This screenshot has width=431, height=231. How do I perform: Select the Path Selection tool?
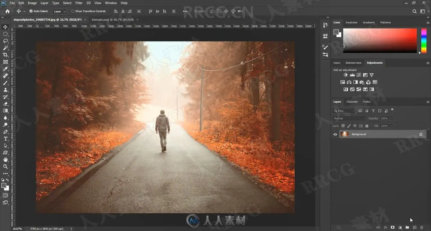point(5,146)
